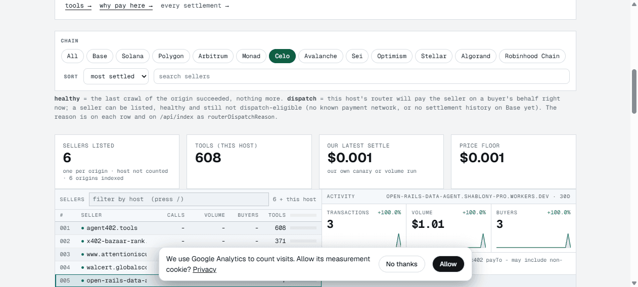This screenshot has width=638, height=287.
Task: Follow the 'why pay here →' link
Action: tap(126, 6)
